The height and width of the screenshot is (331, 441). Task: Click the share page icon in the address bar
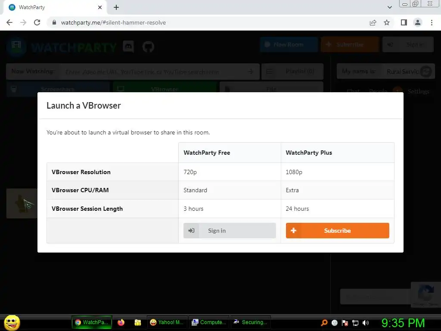tap(373, 22)
